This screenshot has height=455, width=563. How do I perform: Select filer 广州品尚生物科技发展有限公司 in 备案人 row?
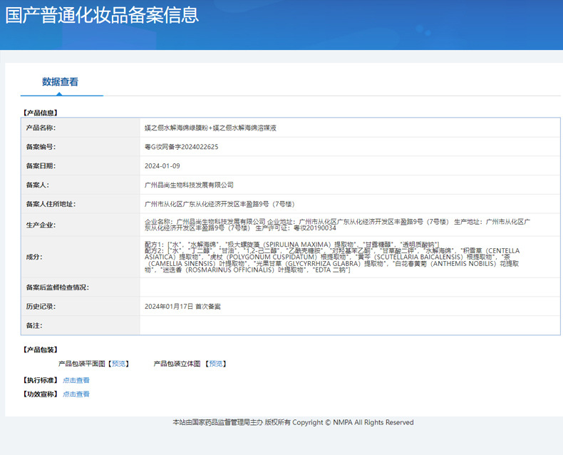[189, 185]
